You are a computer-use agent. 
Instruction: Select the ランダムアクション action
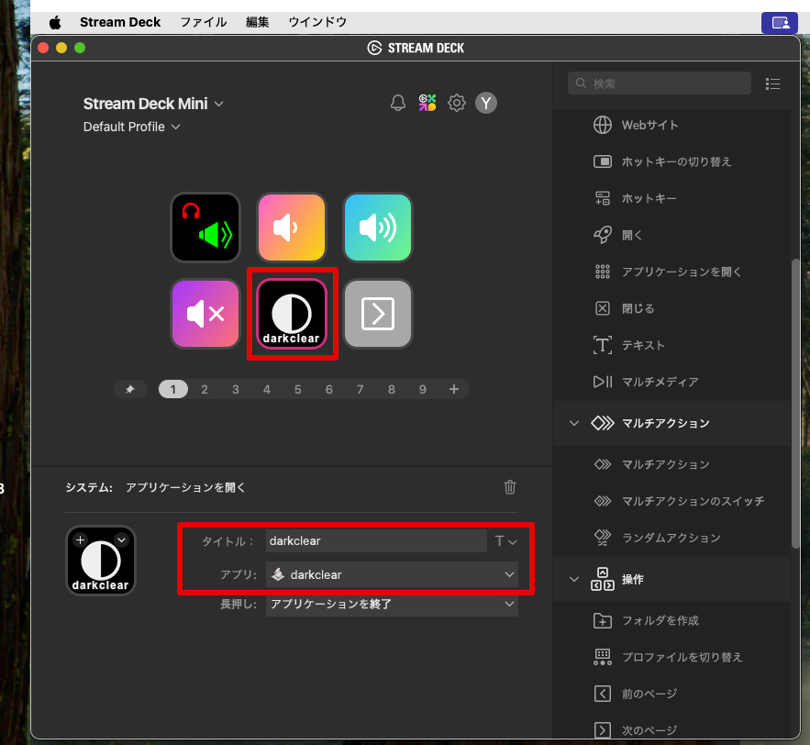click(671, 538)
